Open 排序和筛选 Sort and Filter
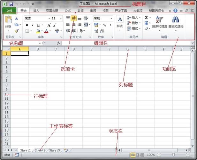 click(x=160, y=23)
